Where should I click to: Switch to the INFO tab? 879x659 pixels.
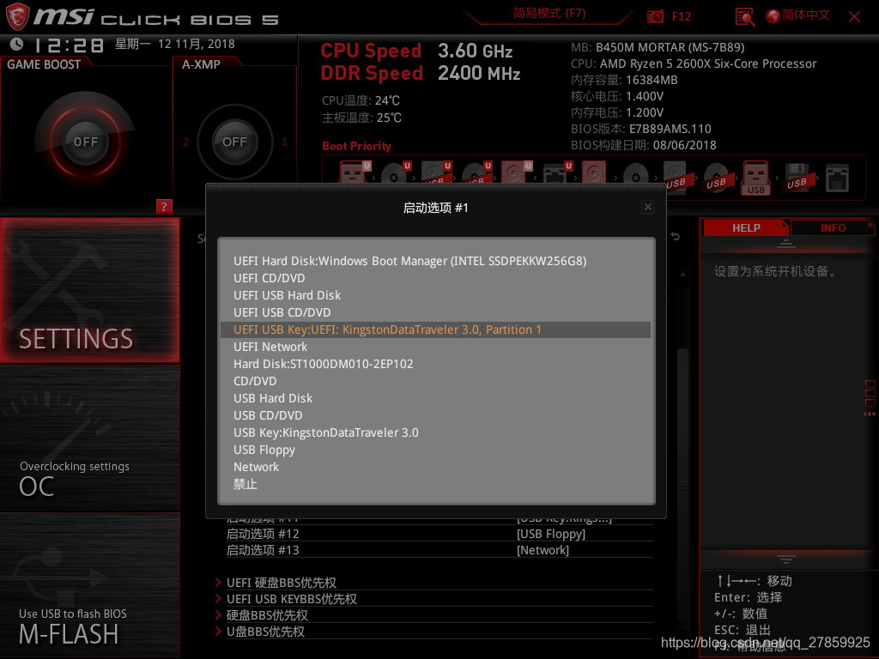833,228
